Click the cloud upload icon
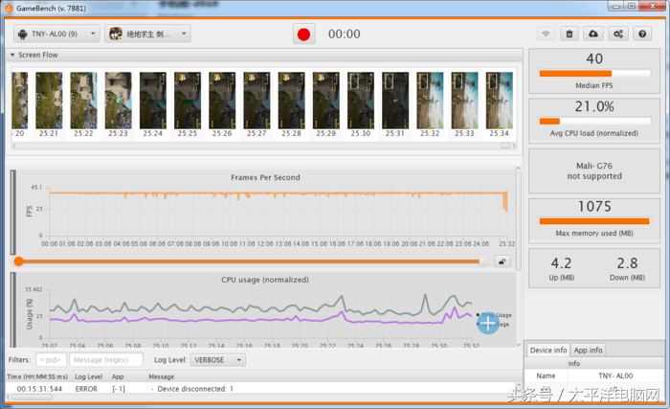Screen dimensions: 670x409 [x=593, y=34]
